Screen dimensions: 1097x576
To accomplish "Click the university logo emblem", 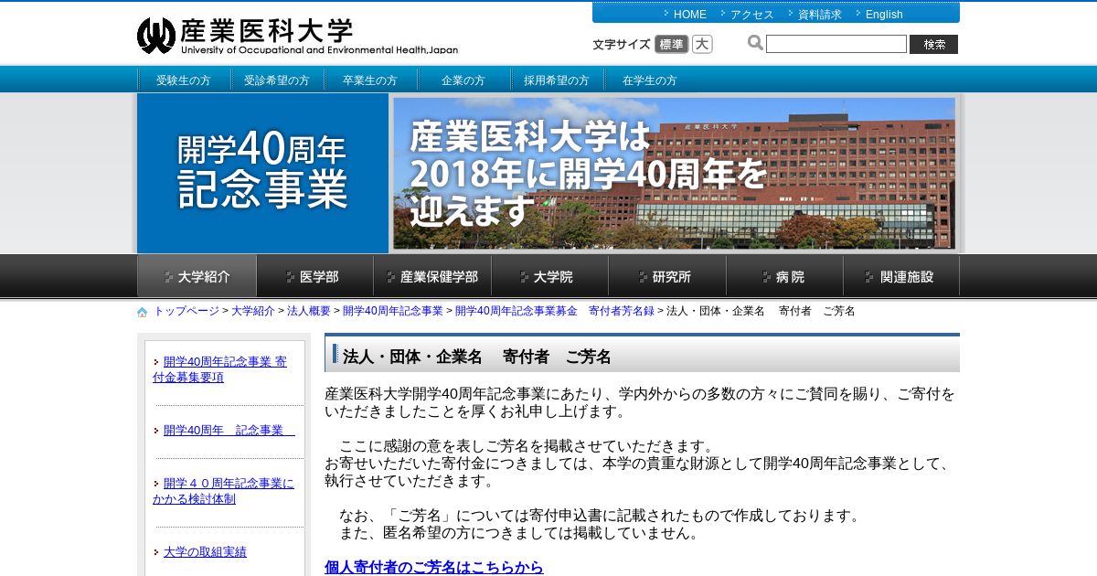I will coord(155,36).
